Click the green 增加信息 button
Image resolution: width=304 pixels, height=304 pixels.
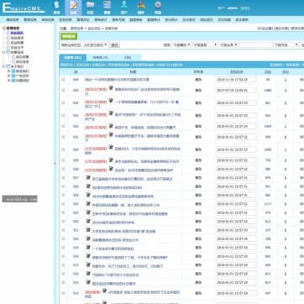coord(69,36)
